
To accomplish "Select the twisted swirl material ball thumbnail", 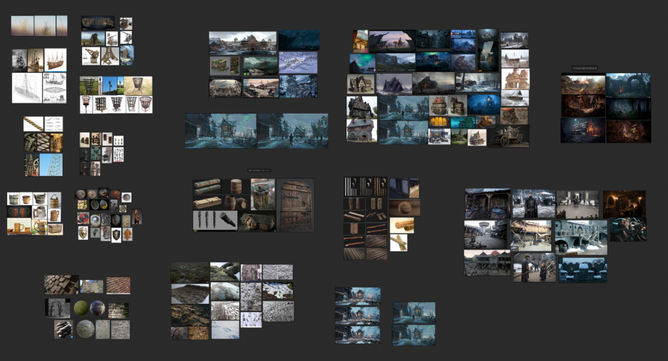I will pyautogui.click(x=63, y=330).
